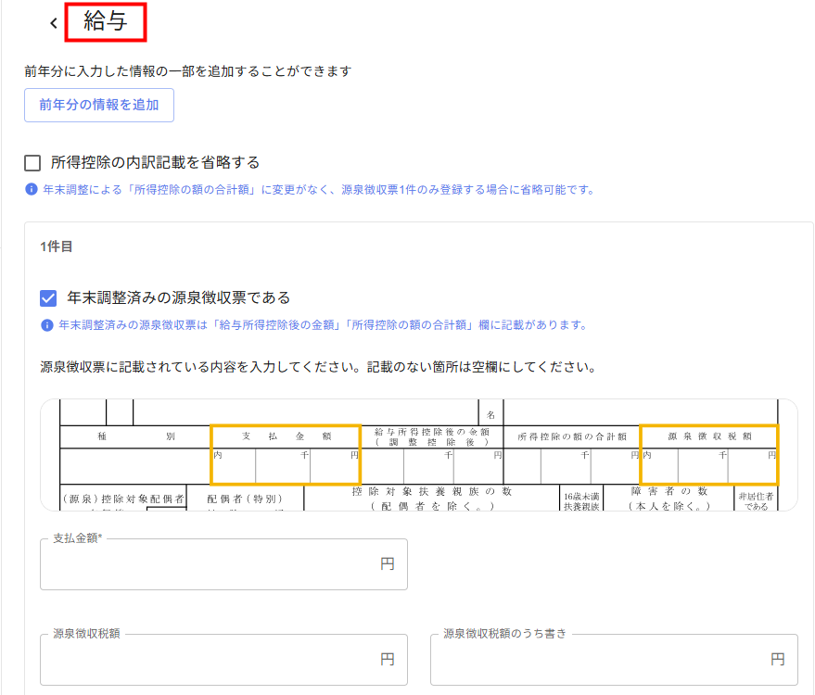Click info icon beside 年末調整による note
The height and width of the screenshot is (695, 815).
[x=31, y=190]
